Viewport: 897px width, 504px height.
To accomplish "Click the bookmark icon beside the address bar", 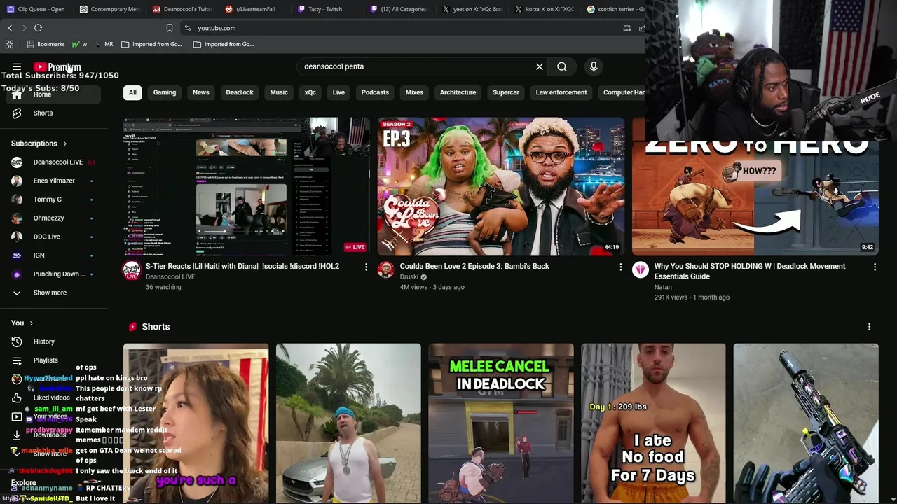I will point(169,28).
